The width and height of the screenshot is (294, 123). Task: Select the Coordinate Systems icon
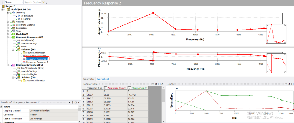click(x=14, y=25)
